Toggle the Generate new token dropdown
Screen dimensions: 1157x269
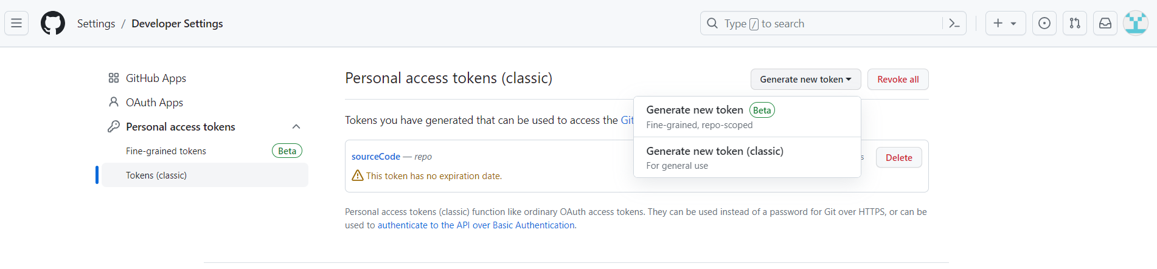pos(805,80)
